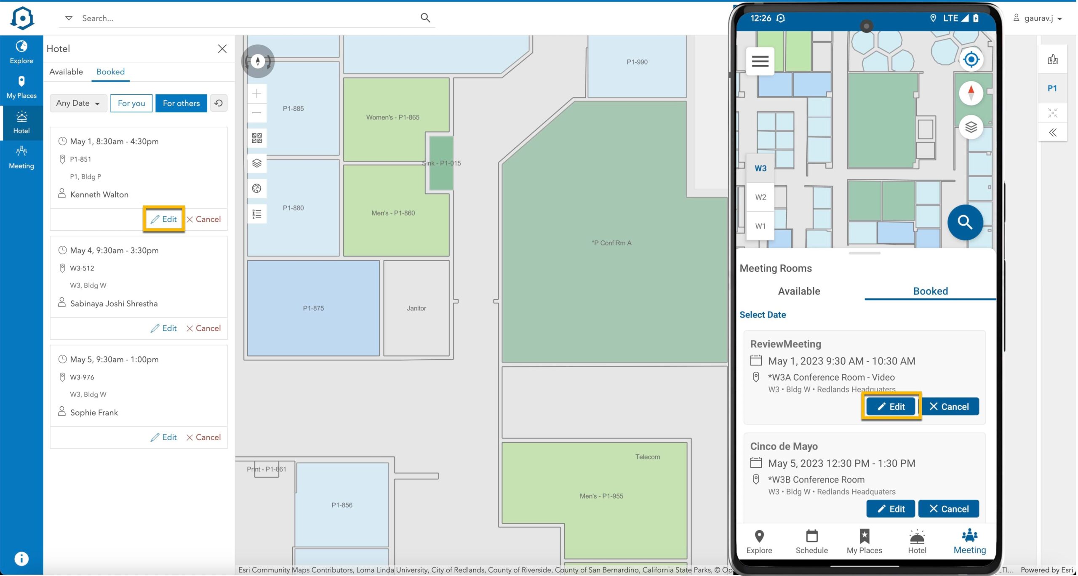The image size is (1078, 576).
Task: Click the compass/location icon on map
Action: click(x=258, y=61)
